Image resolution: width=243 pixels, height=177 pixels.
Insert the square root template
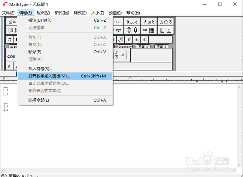[x=121, y=40]
